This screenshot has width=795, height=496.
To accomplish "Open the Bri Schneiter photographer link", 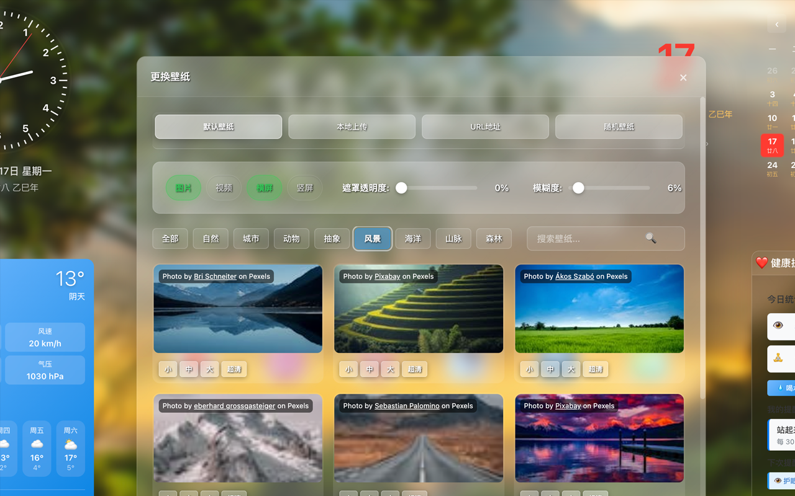I will (x=215, y=277).
